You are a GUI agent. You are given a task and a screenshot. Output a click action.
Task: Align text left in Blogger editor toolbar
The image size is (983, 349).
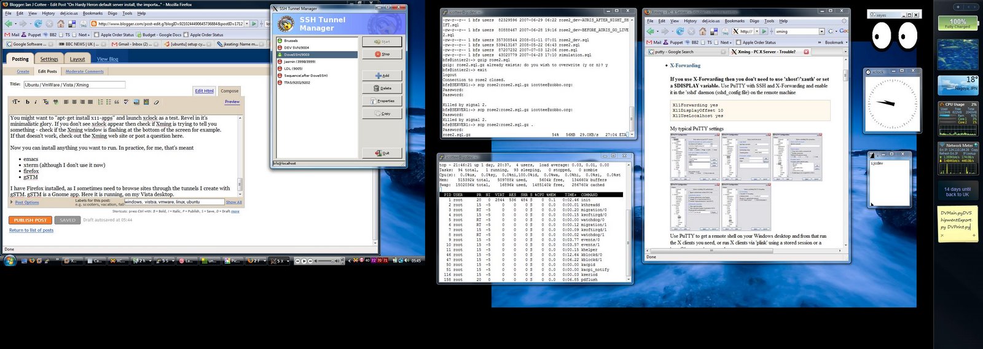click(x=66, y=102)
